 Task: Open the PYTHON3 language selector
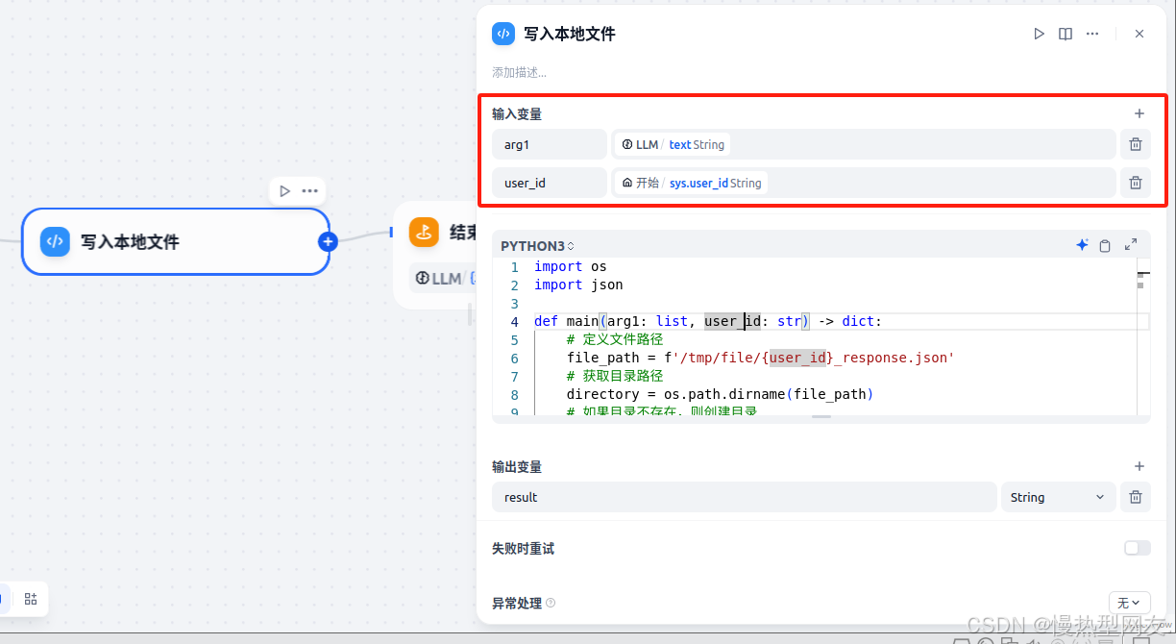[537, 246]
